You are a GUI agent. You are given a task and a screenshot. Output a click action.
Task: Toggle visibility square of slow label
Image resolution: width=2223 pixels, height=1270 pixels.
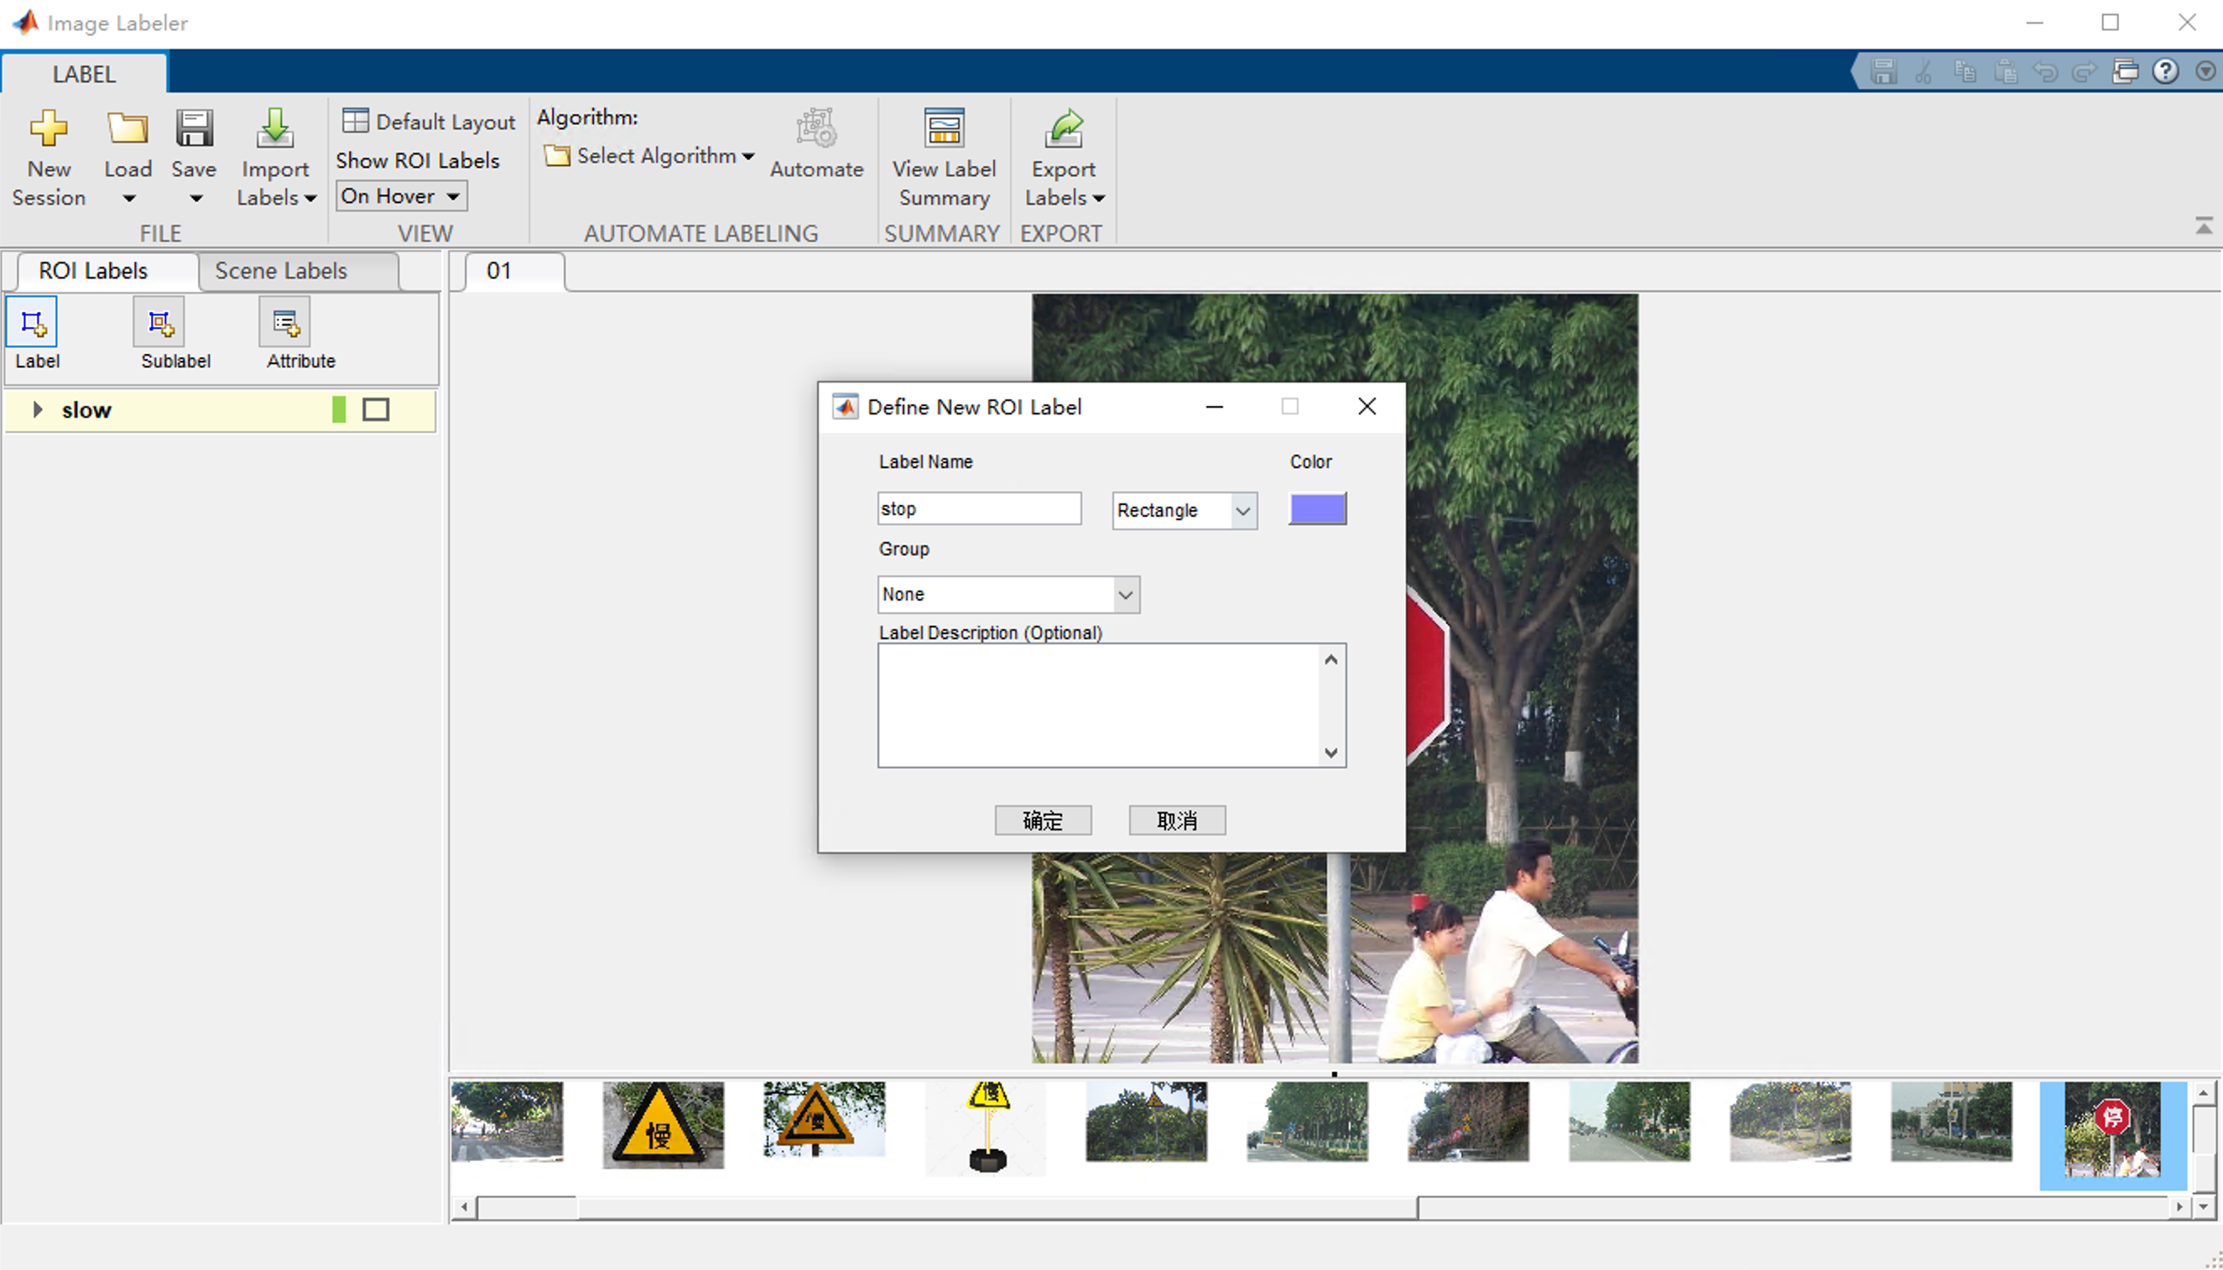376,410
